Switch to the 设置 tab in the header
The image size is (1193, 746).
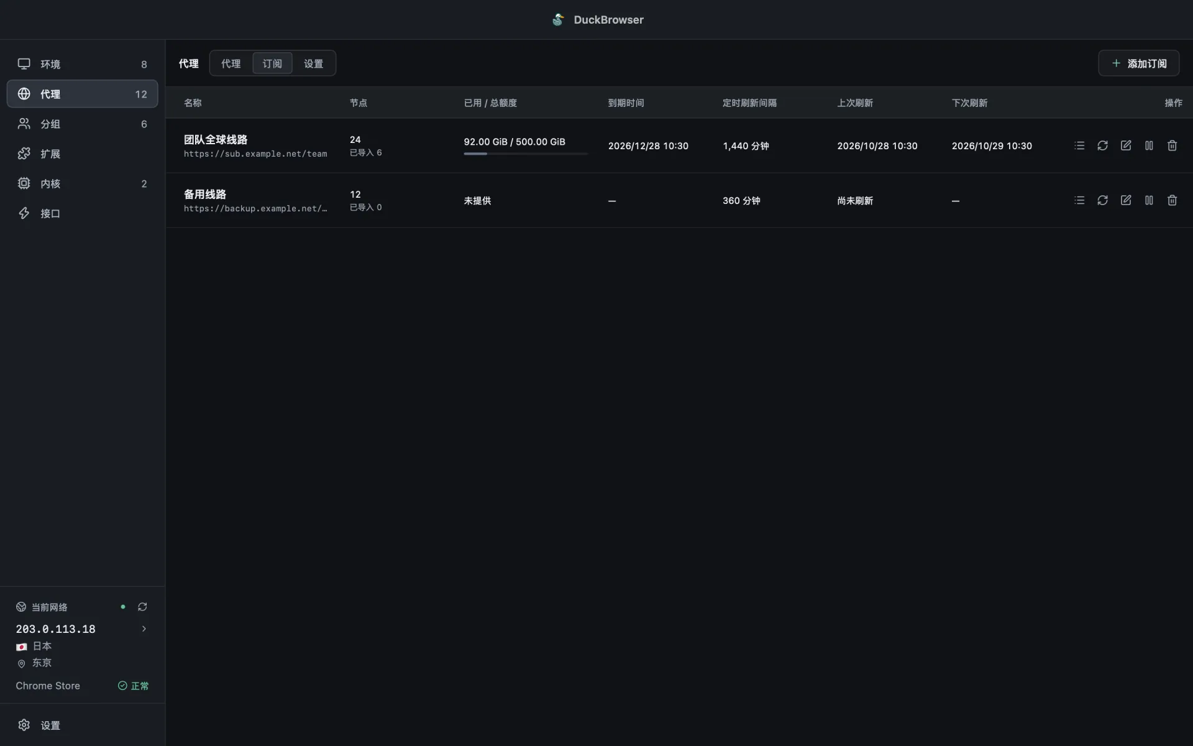pos(313,63)
